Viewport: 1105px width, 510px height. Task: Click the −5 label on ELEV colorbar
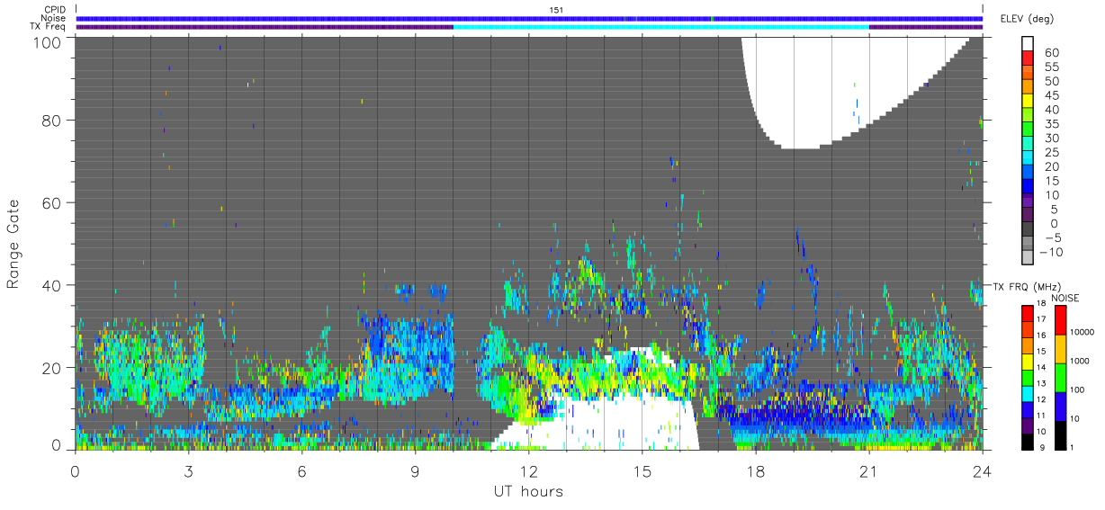pyautogui.click(x=1055, y=237)
